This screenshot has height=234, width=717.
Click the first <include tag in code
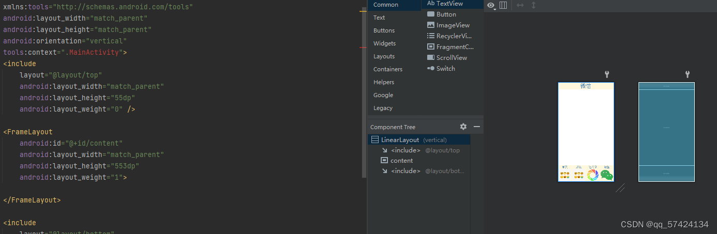click(x=20, y=64)
